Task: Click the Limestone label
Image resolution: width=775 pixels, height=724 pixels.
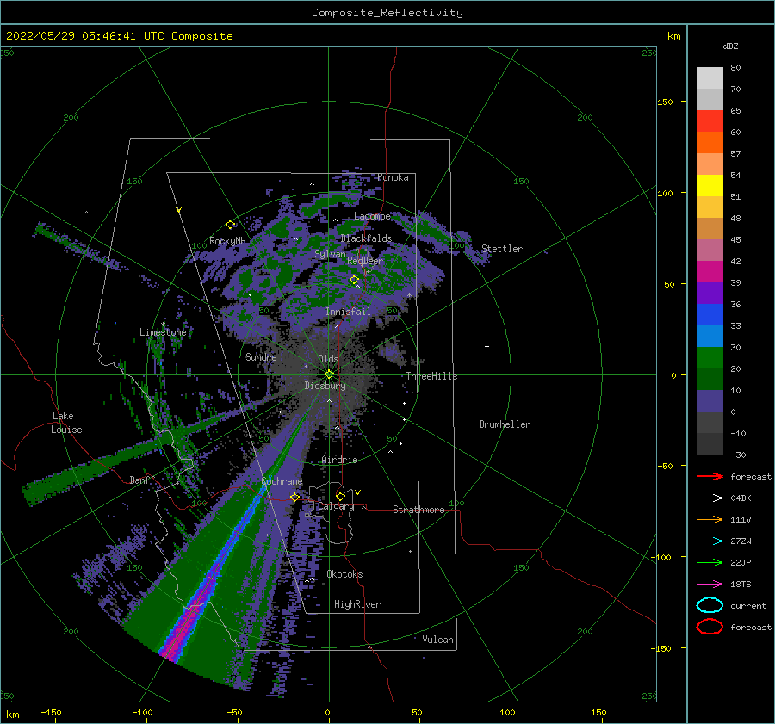Action: pos(163,332)
